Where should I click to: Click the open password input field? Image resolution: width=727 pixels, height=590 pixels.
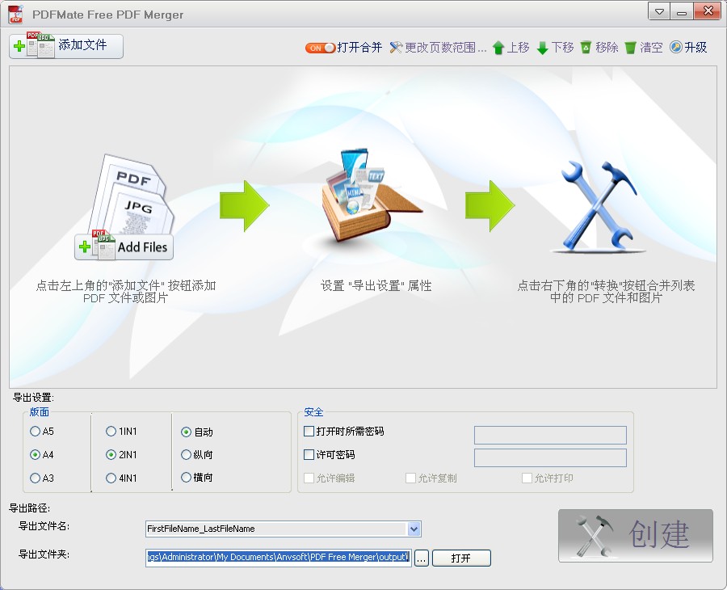coord(550,435)
